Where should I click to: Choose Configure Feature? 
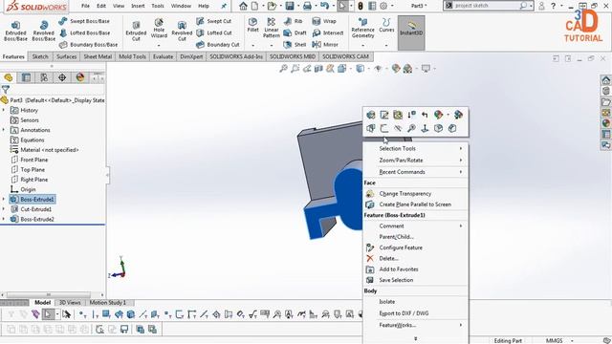click(x=415, y=247)
